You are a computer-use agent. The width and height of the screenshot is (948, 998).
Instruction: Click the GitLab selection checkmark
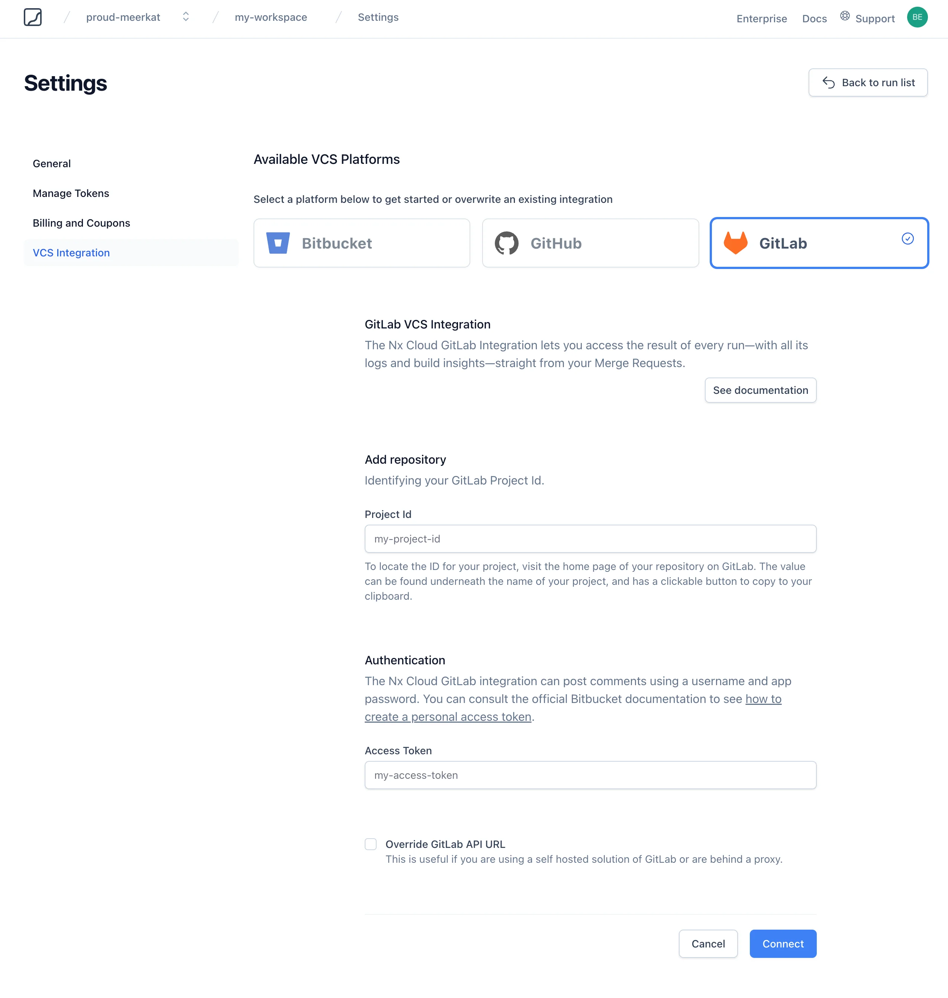pos(907,239)
